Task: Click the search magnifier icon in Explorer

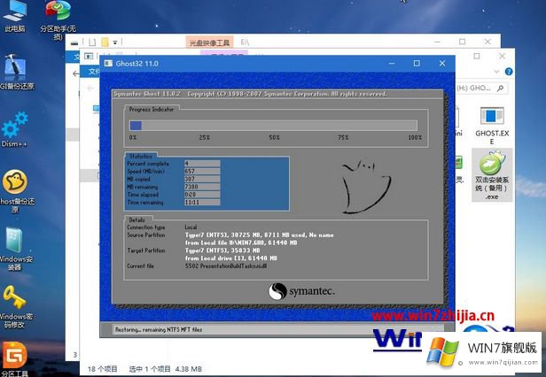Action: coord(501,88)
